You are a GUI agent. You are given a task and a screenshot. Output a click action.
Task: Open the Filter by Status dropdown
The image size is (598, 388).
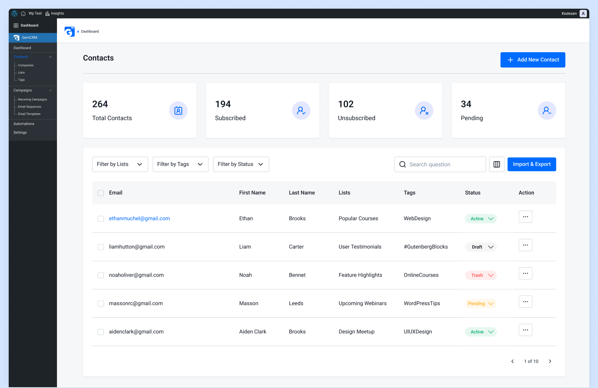click(241, 164)
